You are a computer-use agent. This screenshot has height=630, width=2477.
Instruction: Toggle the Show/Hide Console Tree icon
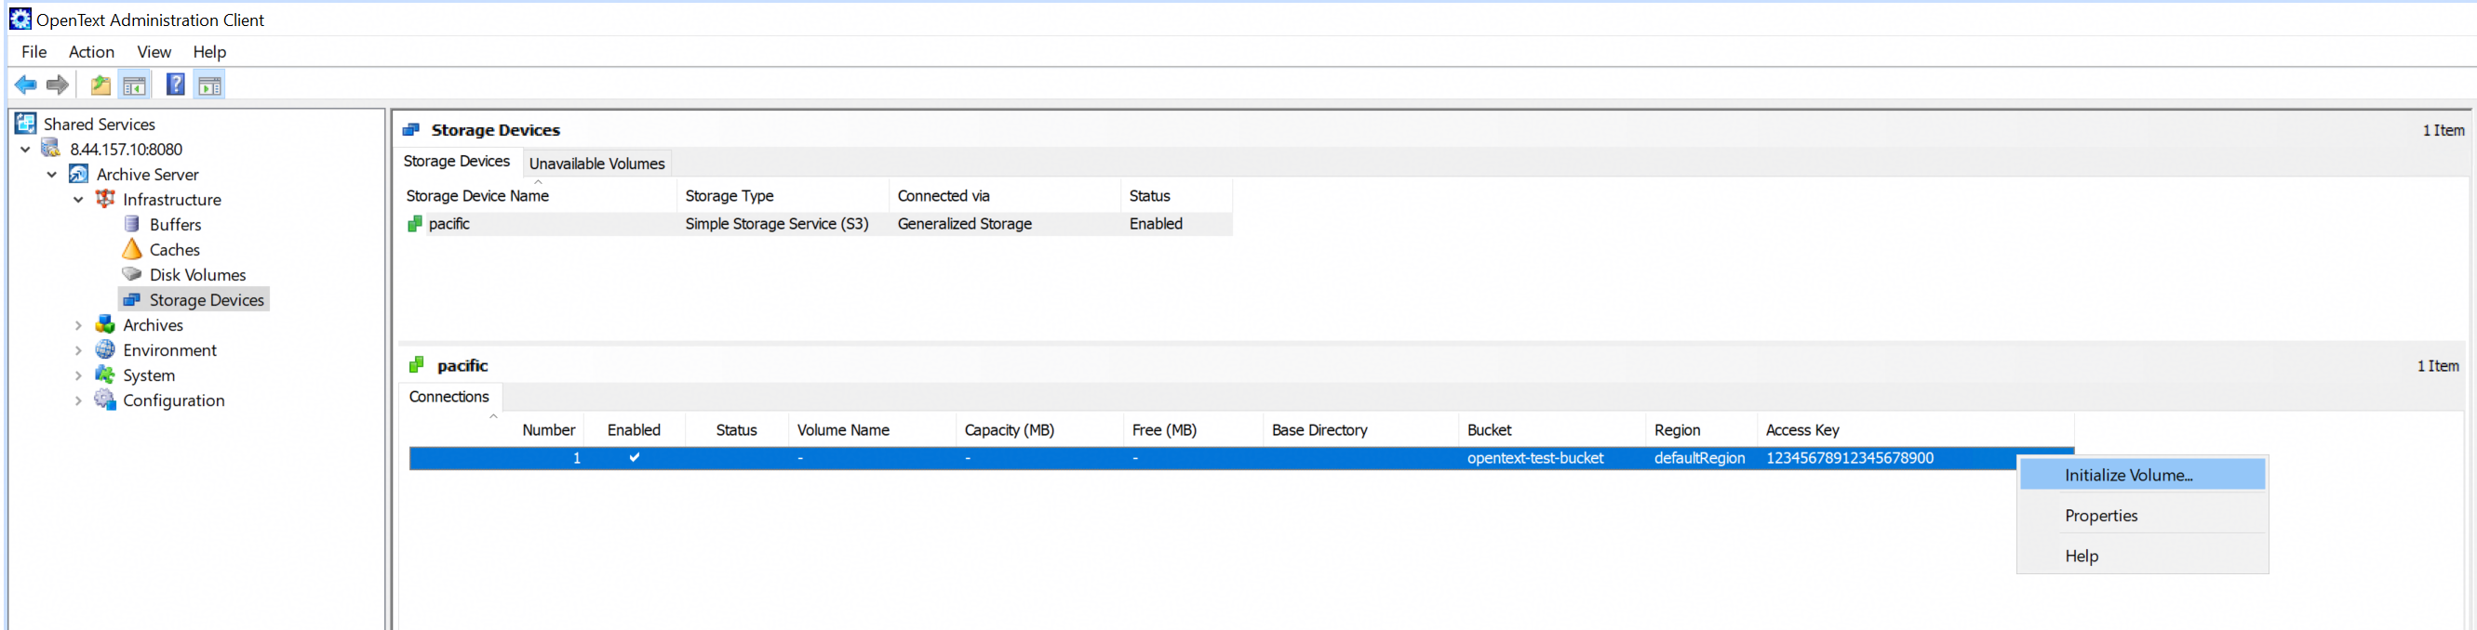pos(135,85)
